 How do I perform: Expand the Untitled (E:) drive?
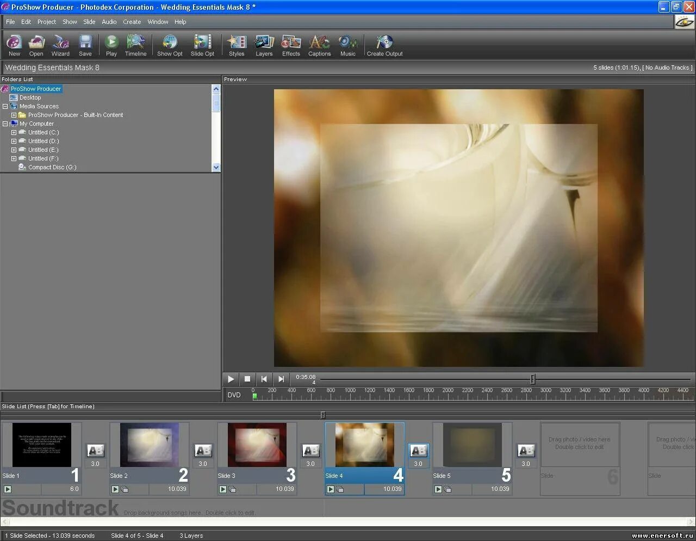coord(14,150)
